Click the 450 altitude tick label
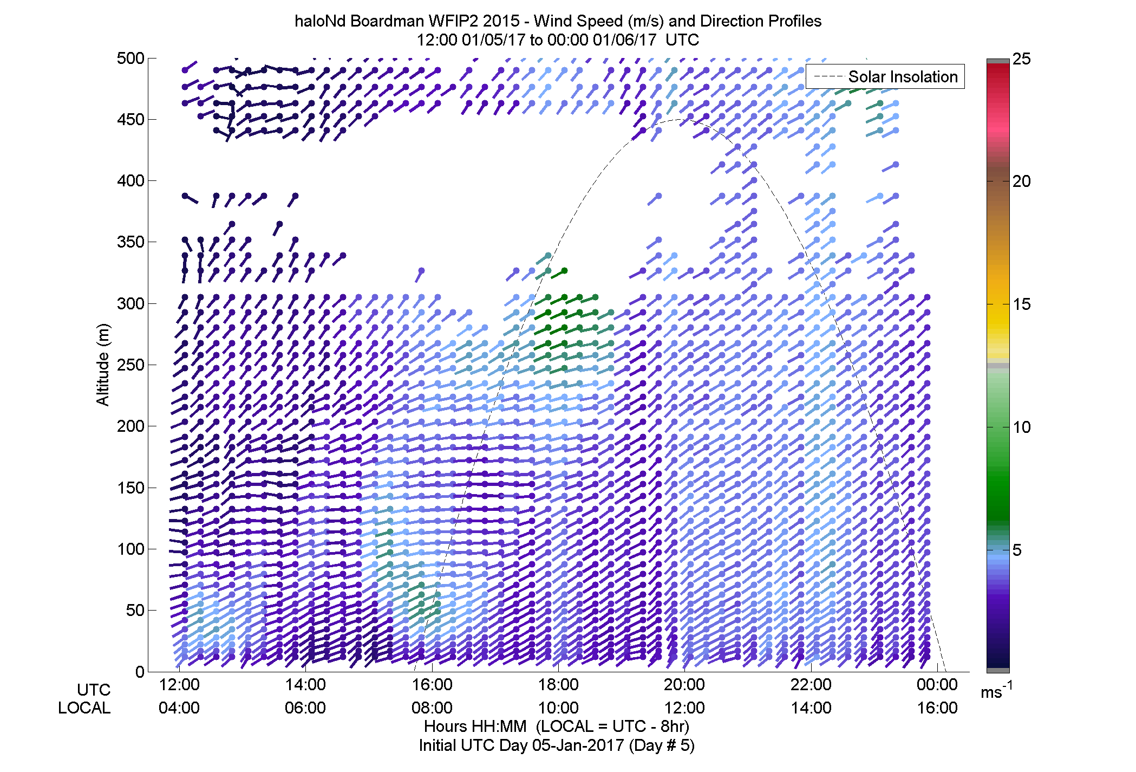1136x772 pixels. click(x=130, y=119)
